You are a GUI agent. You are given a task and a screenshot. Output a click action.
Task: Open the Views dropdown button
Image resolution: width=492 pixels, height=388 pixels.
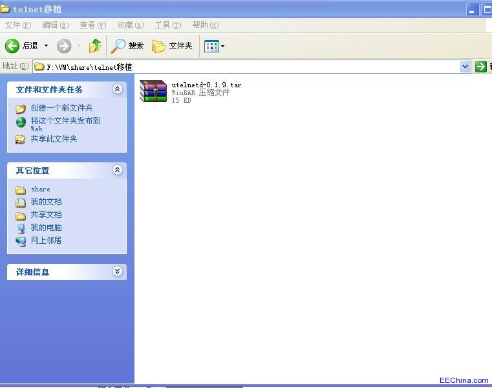pyautogui.click(x=215, y=46)
